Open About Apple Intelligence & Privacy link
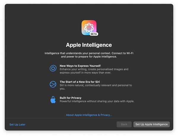The height and width of the screenshot is (136, 178). [89, 115]
